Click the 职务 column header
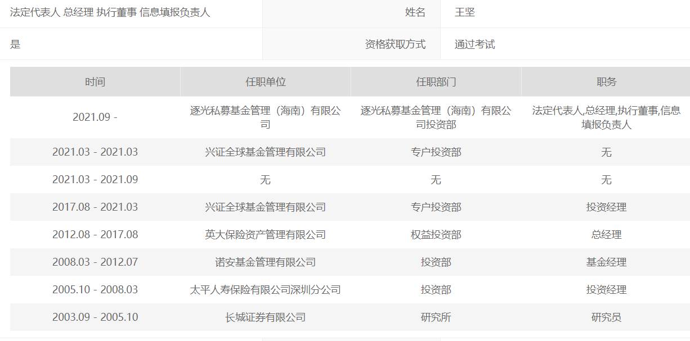Viewport: 690px width, 341px height. point(606,82)
